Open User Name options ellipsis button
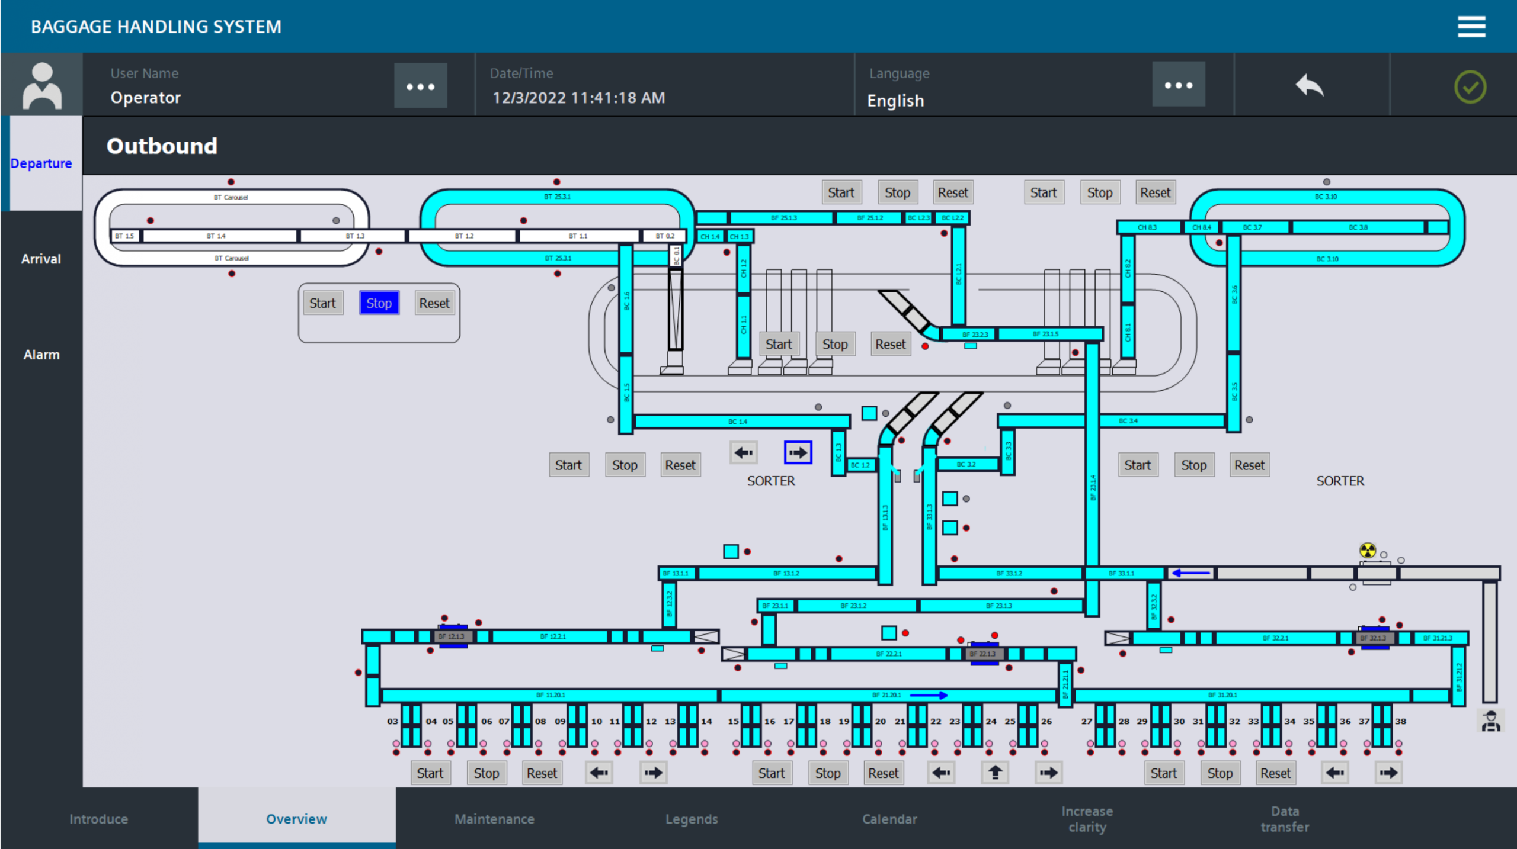Image resolution: width=1517 pixels, height=849 pixels. point(421,86)
